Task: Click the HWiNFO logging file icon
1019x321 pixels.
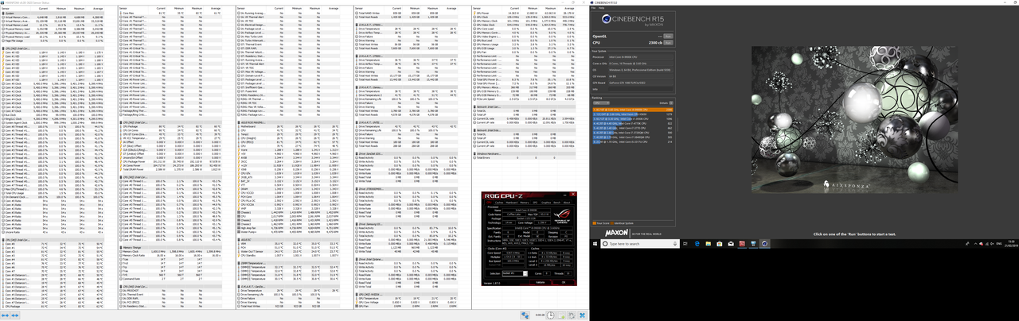Action: 560,315
